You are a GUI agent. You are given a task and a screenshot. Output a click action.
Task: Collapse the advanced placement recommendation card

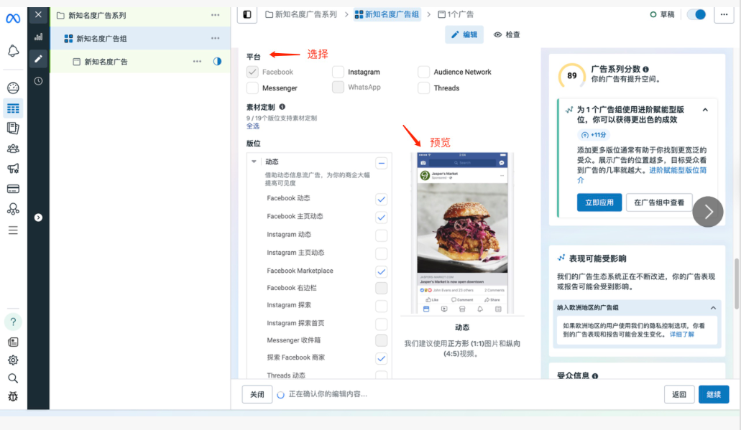point(705,110)
